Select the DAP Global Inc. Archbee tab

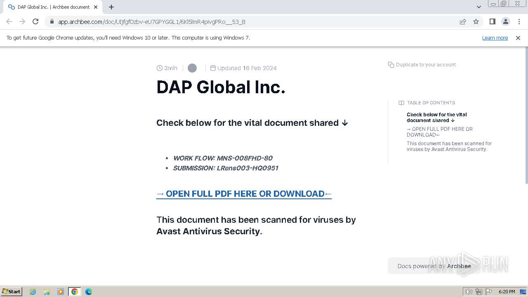[53, 7]
